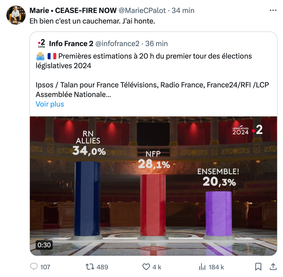Viewport: 283px width, 277px height.
Task: Open the 34 min tweet timestamp
Action: click(x=183, y=11)
